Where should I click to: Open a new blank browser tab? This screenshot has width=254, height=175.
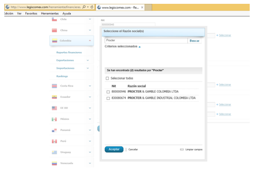tap(148, 8)
